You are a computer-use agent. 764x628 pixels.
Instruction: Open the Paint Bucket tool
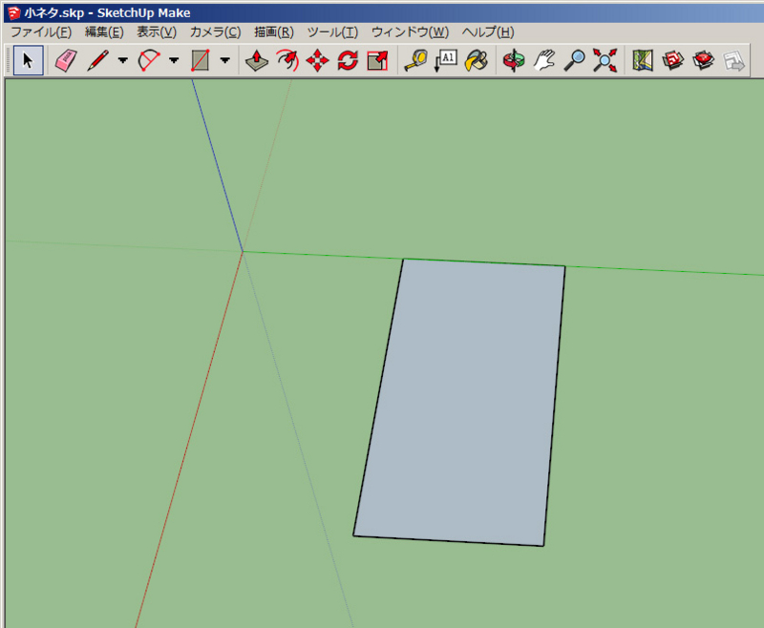click(477, 60)
